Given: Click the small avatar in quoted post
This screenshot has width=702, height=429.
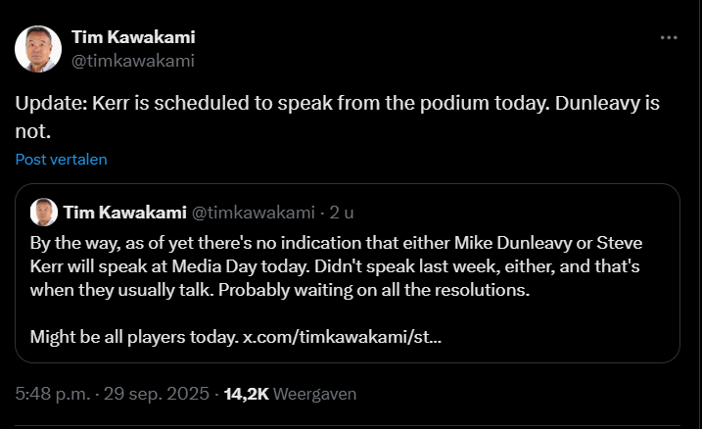Looking at the screenshot, I should tap(43, 212).
